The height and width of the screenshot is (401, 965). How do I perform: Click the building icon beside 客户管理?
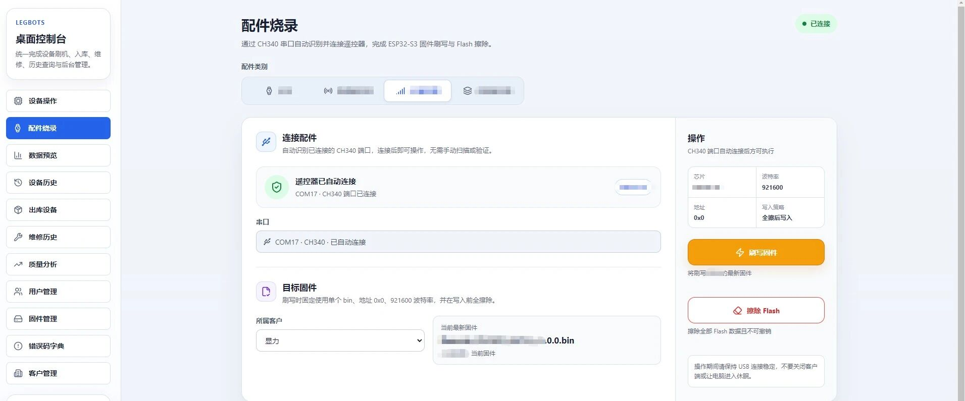pos(18,373)
